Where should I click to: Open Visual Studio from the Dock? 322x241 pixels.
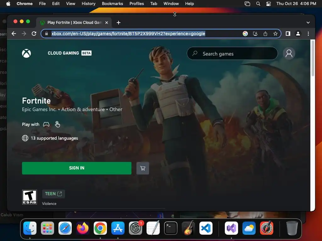tap(231, 228)
